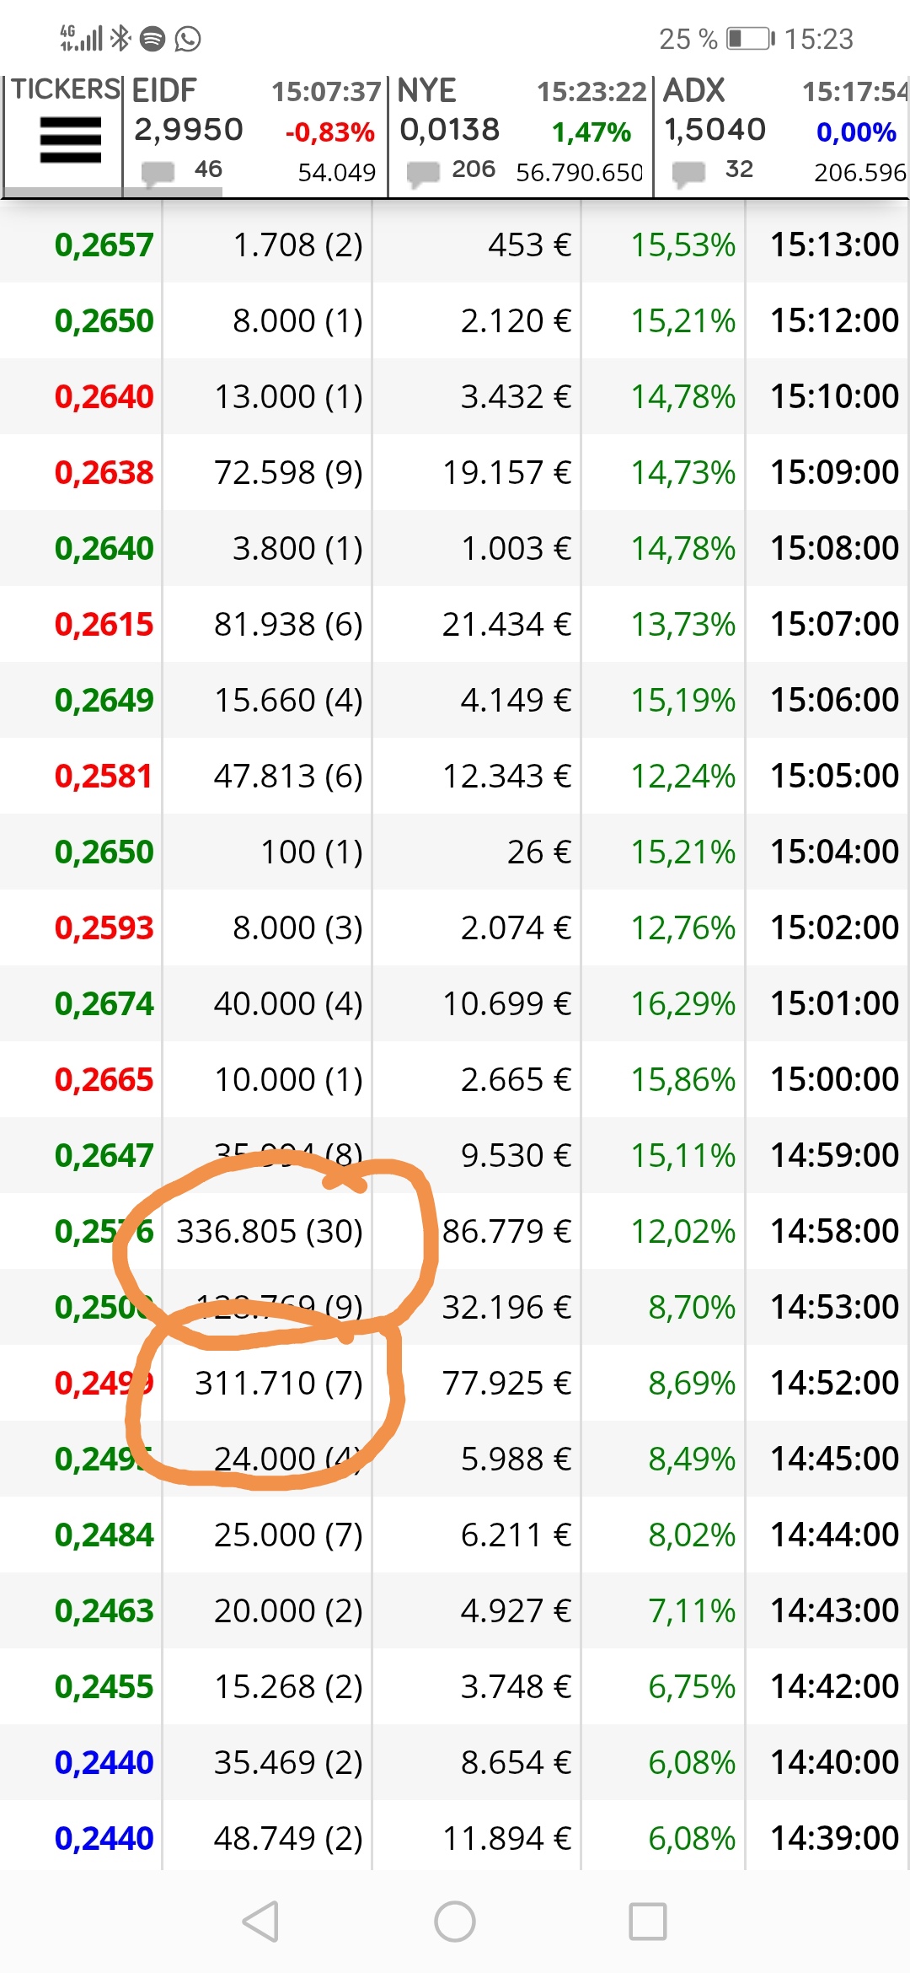Select volume 311.710 (7)
This screenshot has height=1973, width=910.
279,1383
